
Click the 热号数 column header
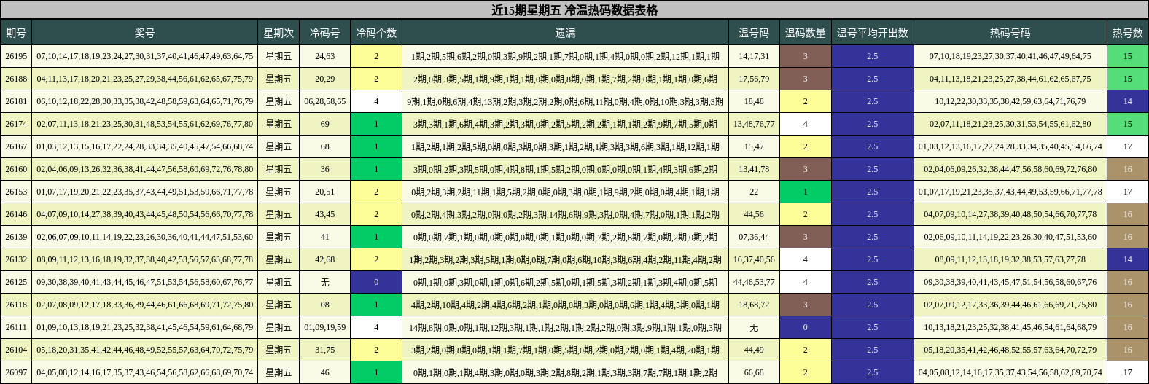pyautogui.click(x=1128, y=33)
